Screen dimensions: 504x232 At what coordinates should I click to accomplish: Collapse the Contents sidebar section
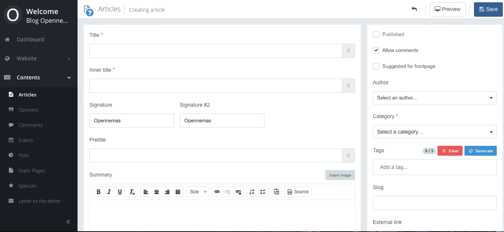[x=39, y=77]
